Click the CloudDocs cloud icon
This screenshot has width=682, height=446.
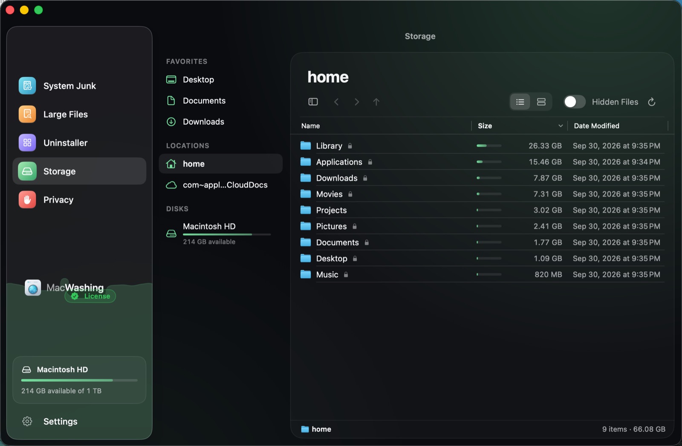(171, 185)
